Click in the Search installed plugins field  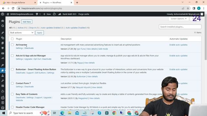[x=180, y=27]
